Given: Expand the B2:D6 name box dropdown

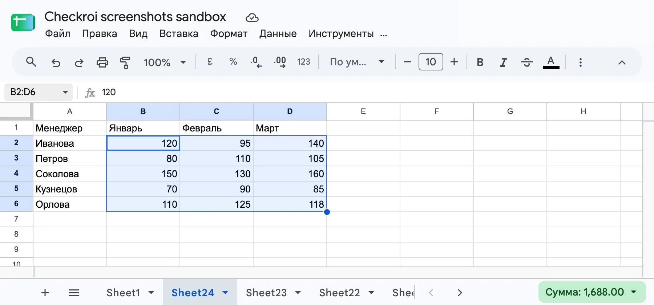Looking at the screenshot, I should point(65,92).
